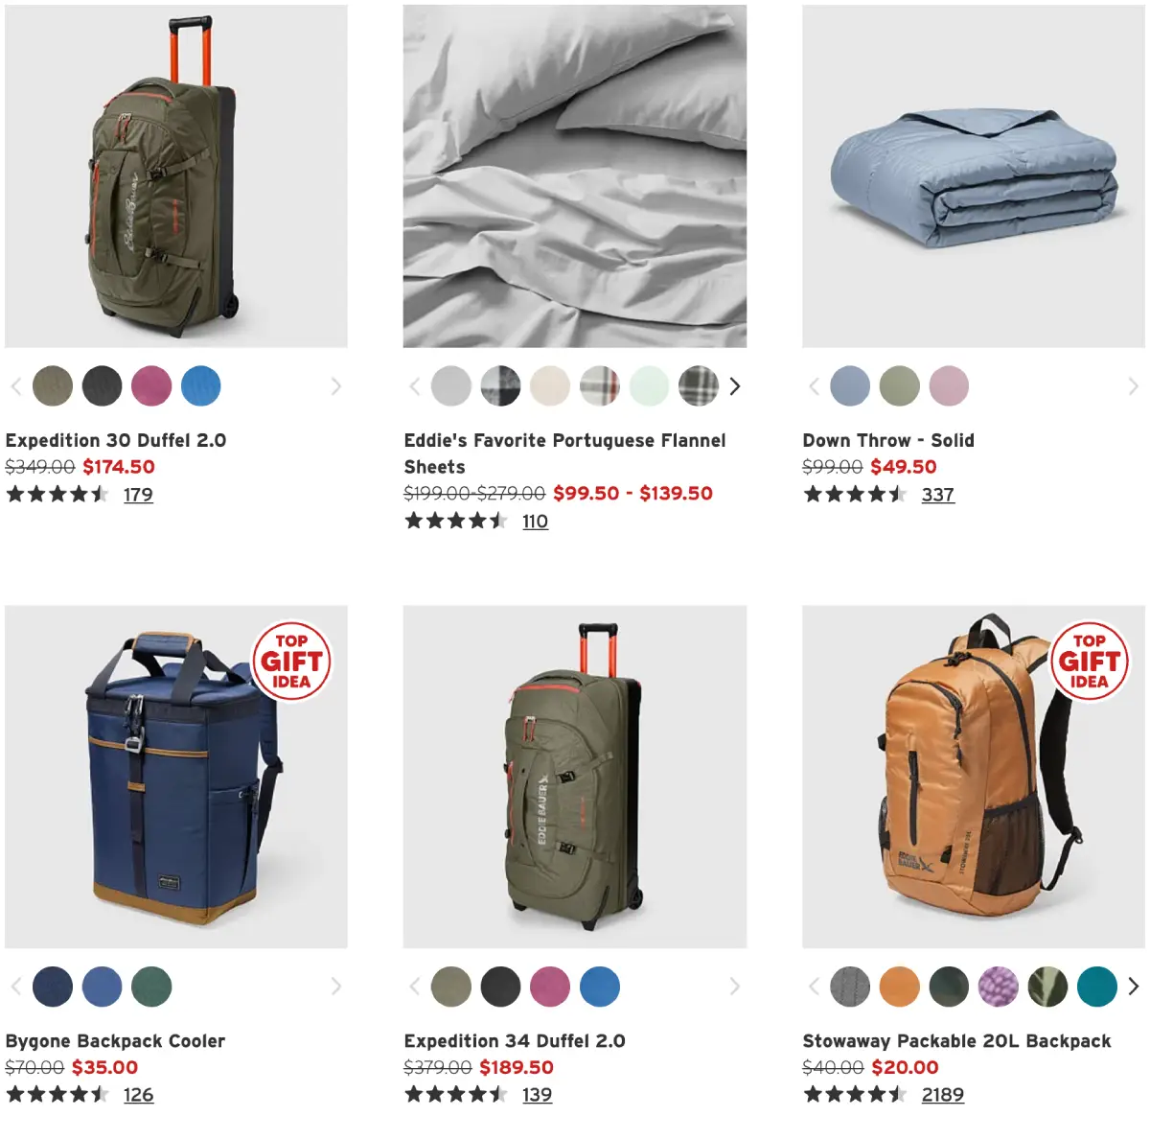
Task: Click next arrow under Expedition 30 Duffel
Action: (x=335, y=386)
